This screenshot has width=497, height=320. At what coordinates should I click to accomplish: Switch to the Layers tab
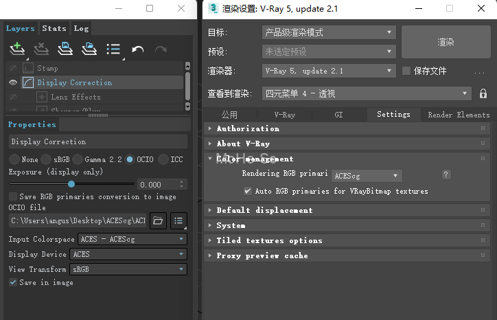pos(21,28)
